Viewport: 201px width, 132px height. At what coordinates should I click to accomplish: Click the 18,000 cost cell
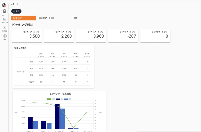[x=64, y=68]
